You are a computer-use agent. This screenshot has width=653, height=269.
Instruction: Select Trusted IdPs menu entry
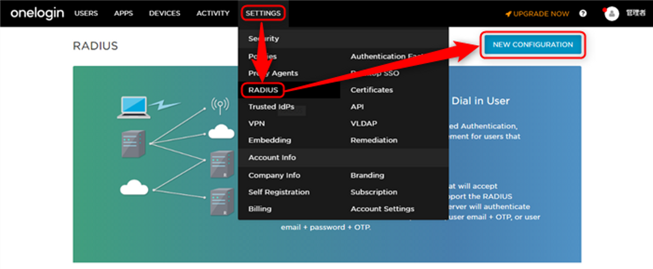click(271, 107)
